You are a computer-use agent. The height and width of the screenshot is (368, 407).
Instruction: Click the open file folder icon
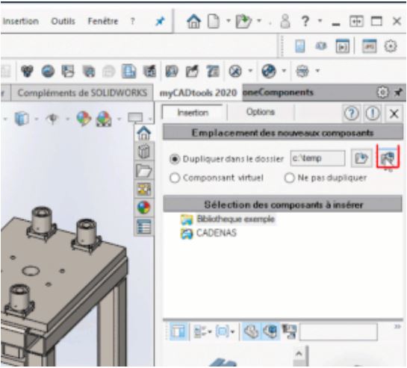click(x=243, y=21)
